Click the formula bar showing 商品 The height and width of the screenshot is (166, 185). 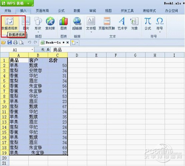point(117,50)
